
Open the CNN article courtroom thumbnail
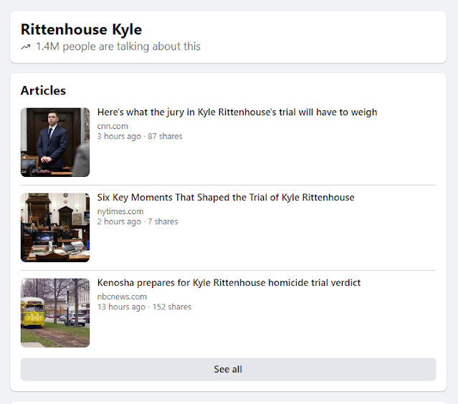55,142
